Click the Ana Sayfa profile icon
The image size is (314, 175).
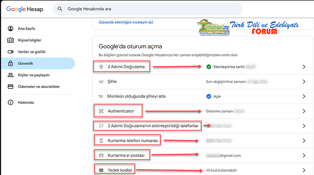click(10, 28)
